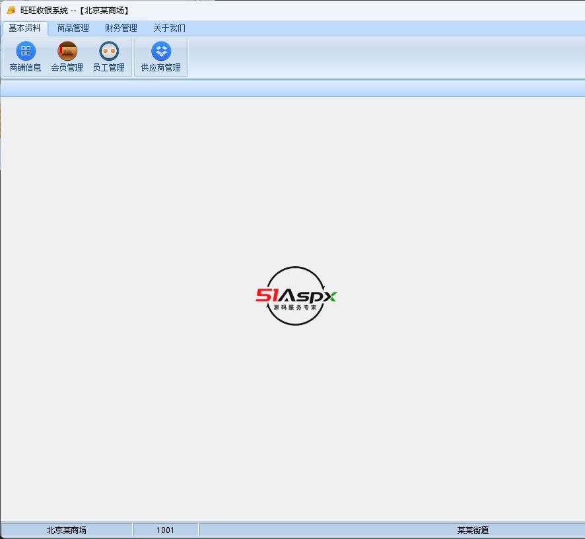
Task: Open 员工管理 employee management icon
Action: [x=109, y=51]
